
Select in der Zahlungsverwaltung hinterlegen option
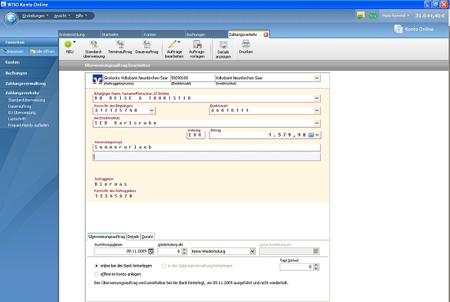click(x=164, y=265)
